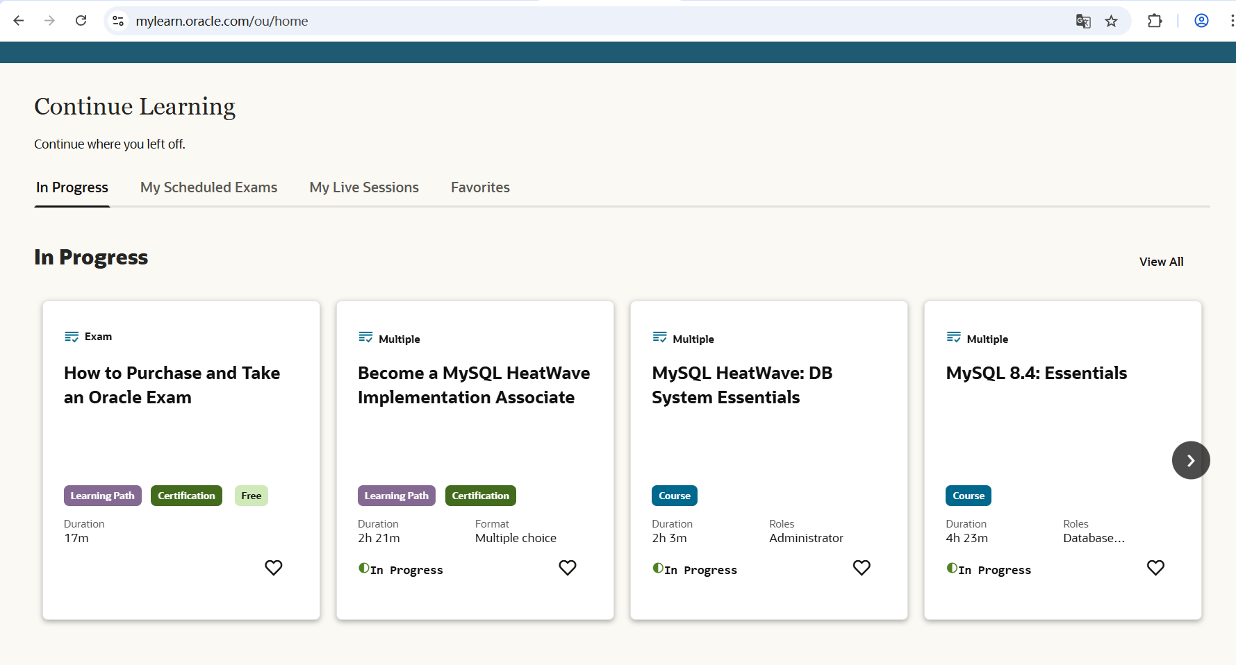Screen dimensions: 1236x665
Task: Switch to My Scheduled Exams tab
Action: (x=208, y=187)
